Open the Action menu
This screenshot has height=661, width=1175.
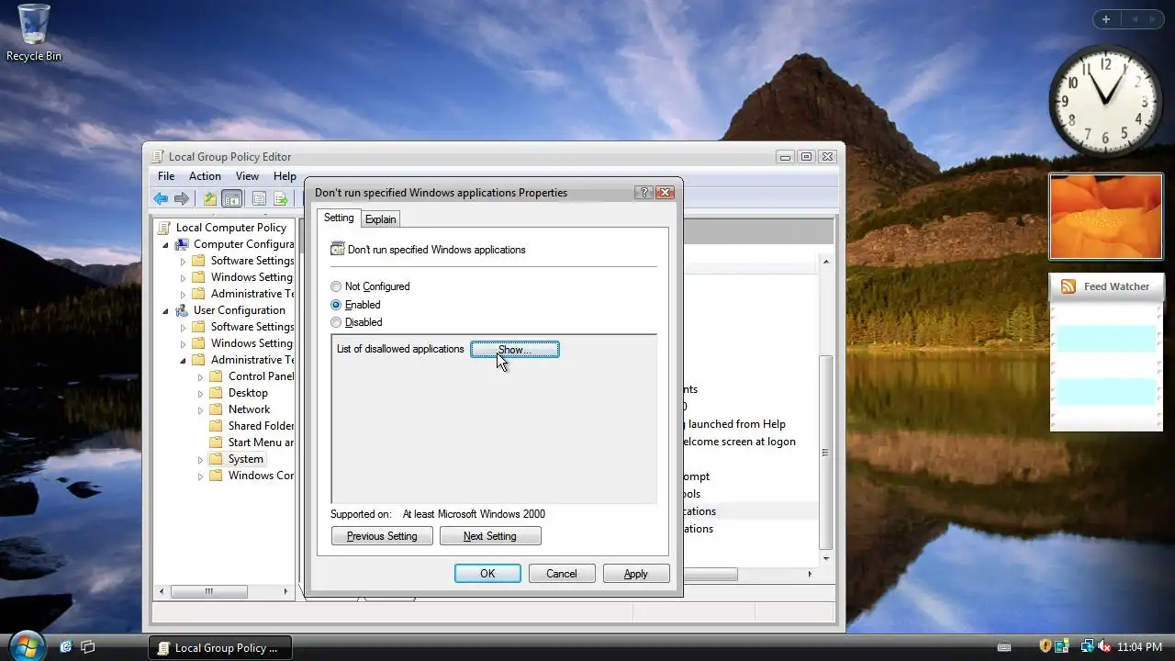[205, 176]
